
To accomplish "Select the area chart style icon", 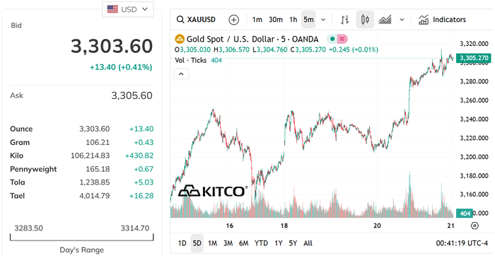I will tap(385, 20).
